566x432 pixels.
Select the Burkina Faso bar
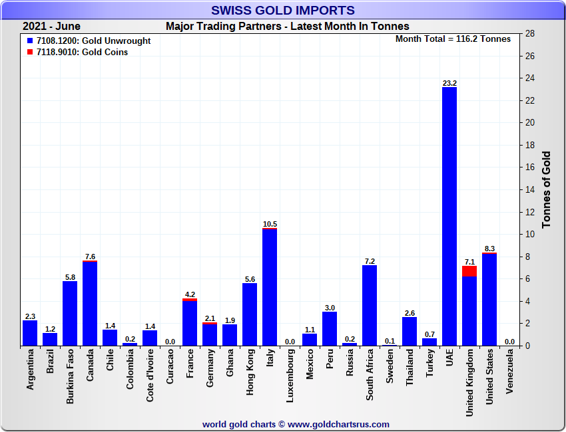point(70,313)
